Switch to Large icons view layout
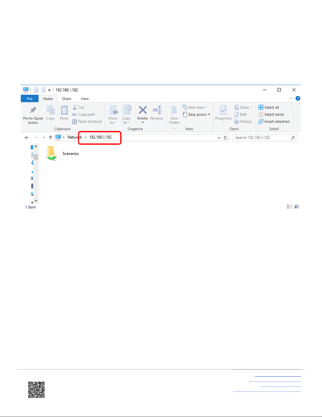This screenshot has width=322, height=417. click(297, 207)
